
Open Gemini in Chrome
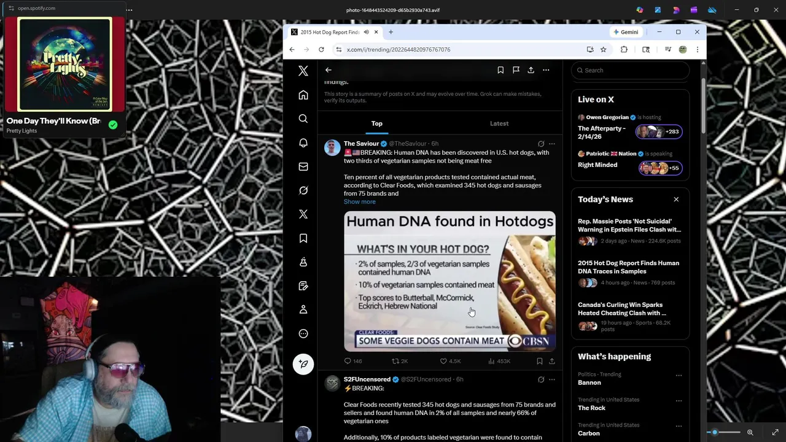click(626, 32)
